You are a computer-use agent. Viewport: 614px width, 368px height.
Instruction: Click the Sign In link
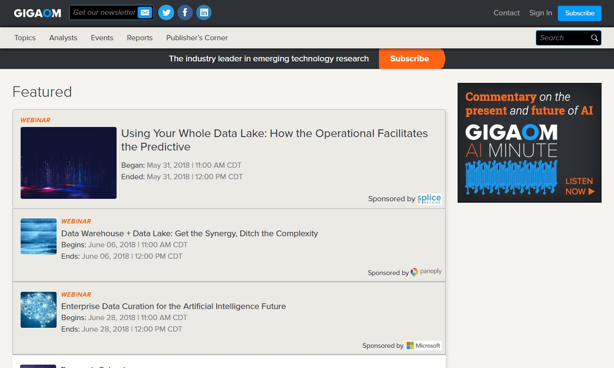(x=541, y=13)
